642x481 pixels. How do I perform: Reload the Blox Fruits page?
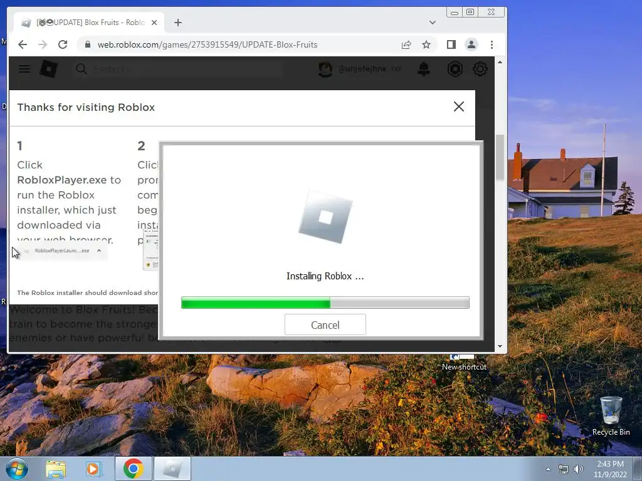click(x=63, y=44)
